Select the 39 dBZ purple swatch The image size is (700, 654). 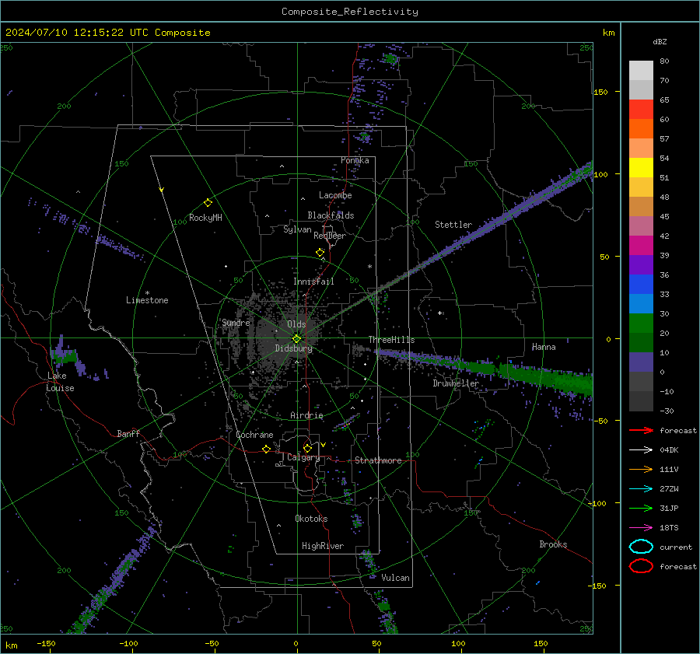(x=641, y=264)
